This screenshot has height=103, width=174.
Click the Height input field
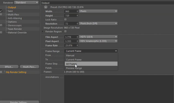pyautogui.click(x=70, y=16)
